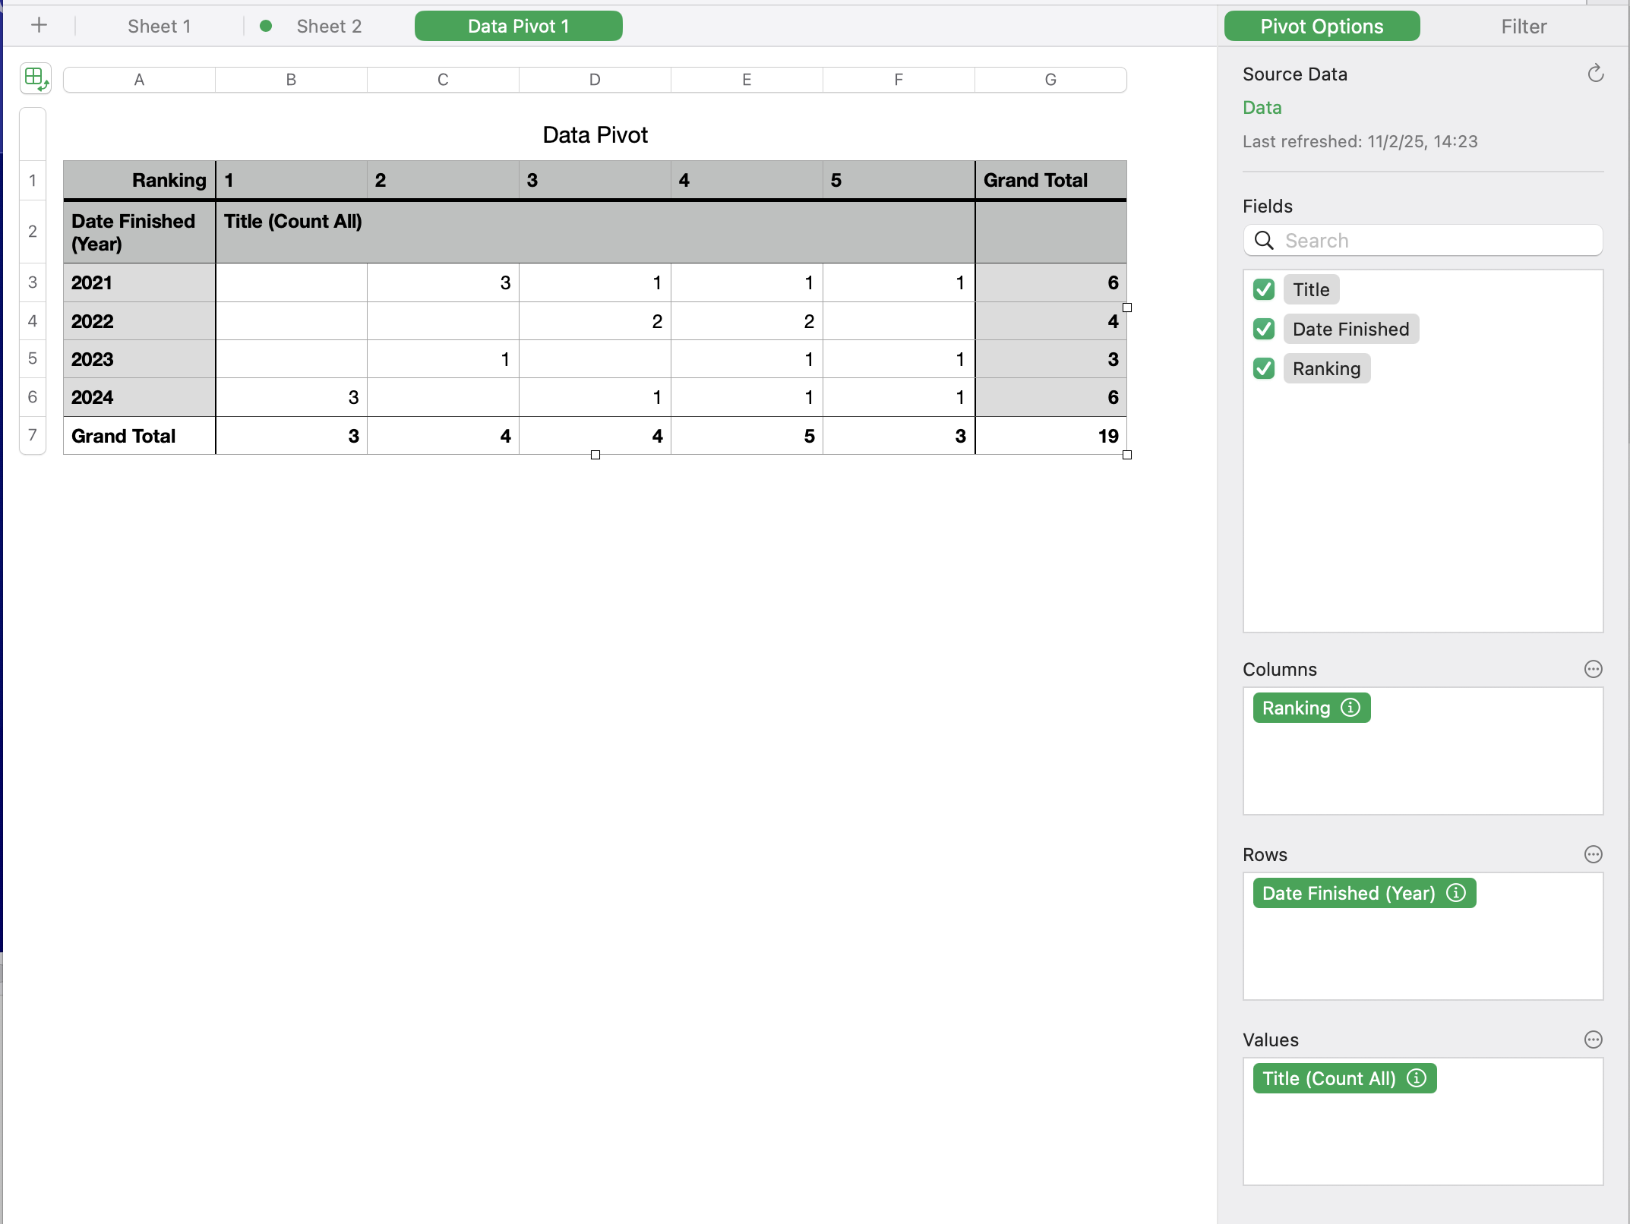Open the Values section more options menu
Image resolution: width=1630 pixels, height=1224 pixels.
click(1593, 1039)
